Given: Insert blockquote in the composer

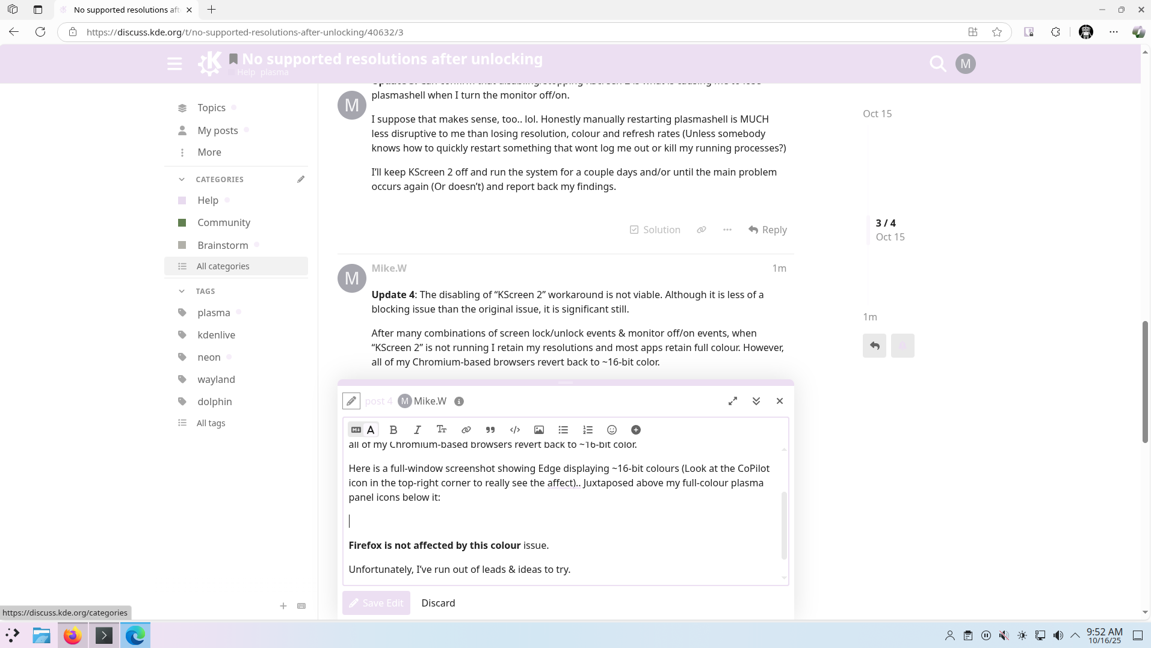Looking at the screenshot, I should click(x=490, y=430).
